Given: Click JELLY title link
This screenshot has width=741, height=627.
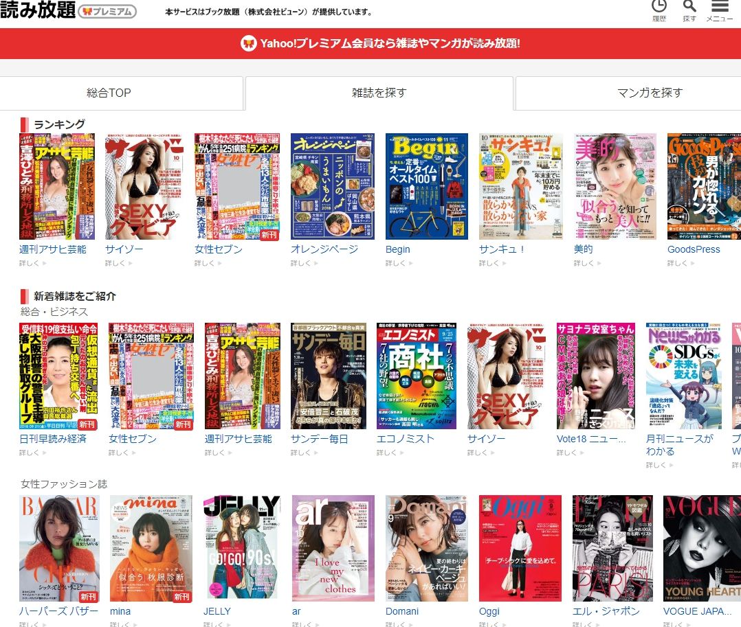Looking at the screenshot, I should point(217,611).
